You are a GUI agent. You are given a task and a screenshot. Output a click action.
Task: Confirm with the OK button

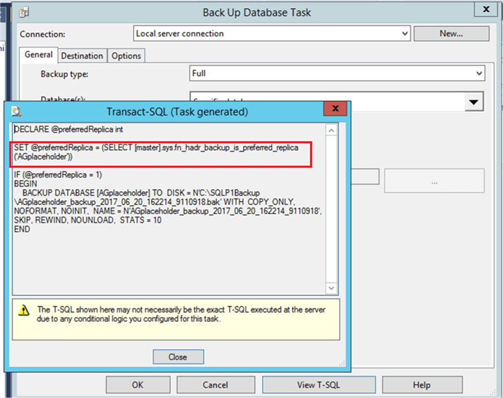point(138,385)
